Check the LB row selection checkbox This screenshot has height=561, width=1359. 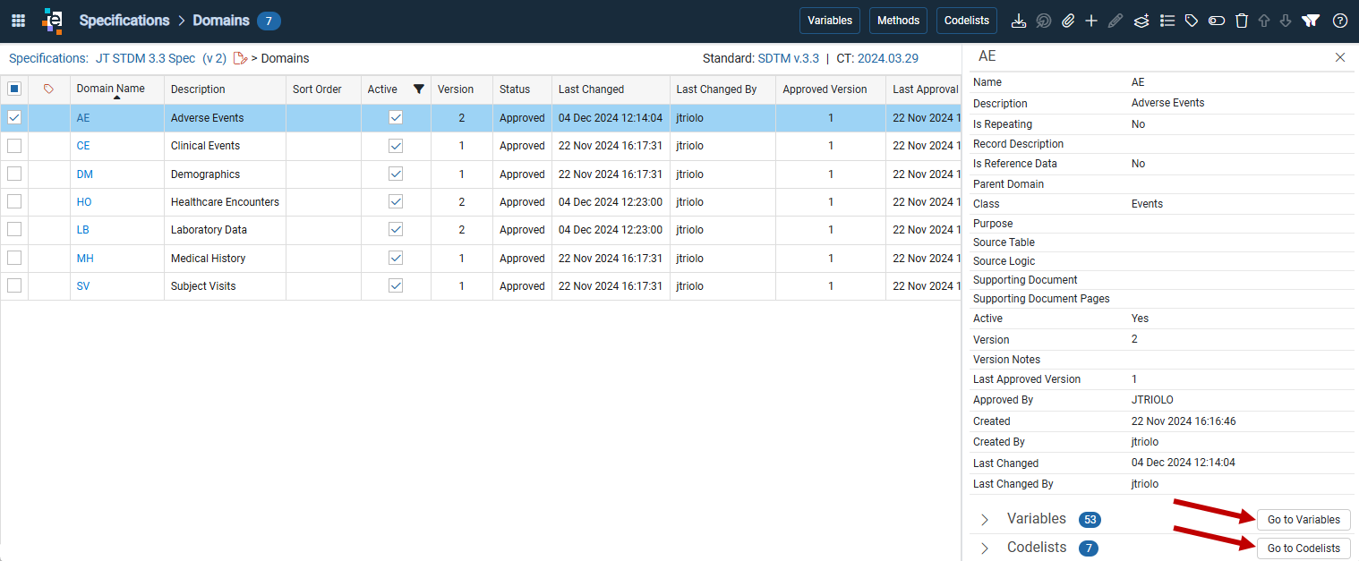coord(14,229)
